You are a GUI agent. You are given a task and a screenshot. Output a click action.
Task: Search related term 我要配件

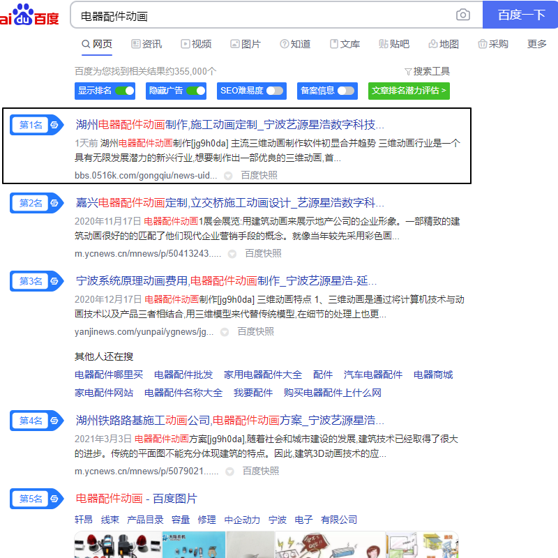pos(253,393)
